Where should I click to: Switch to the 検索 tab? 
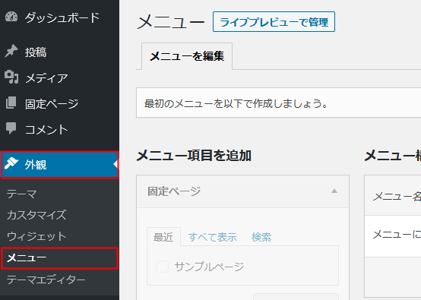261,237
